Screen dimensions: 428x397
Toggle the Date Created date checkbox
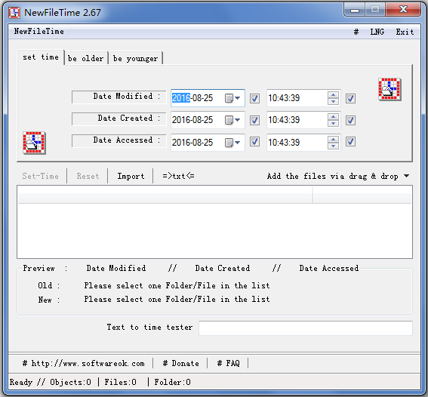254,120
